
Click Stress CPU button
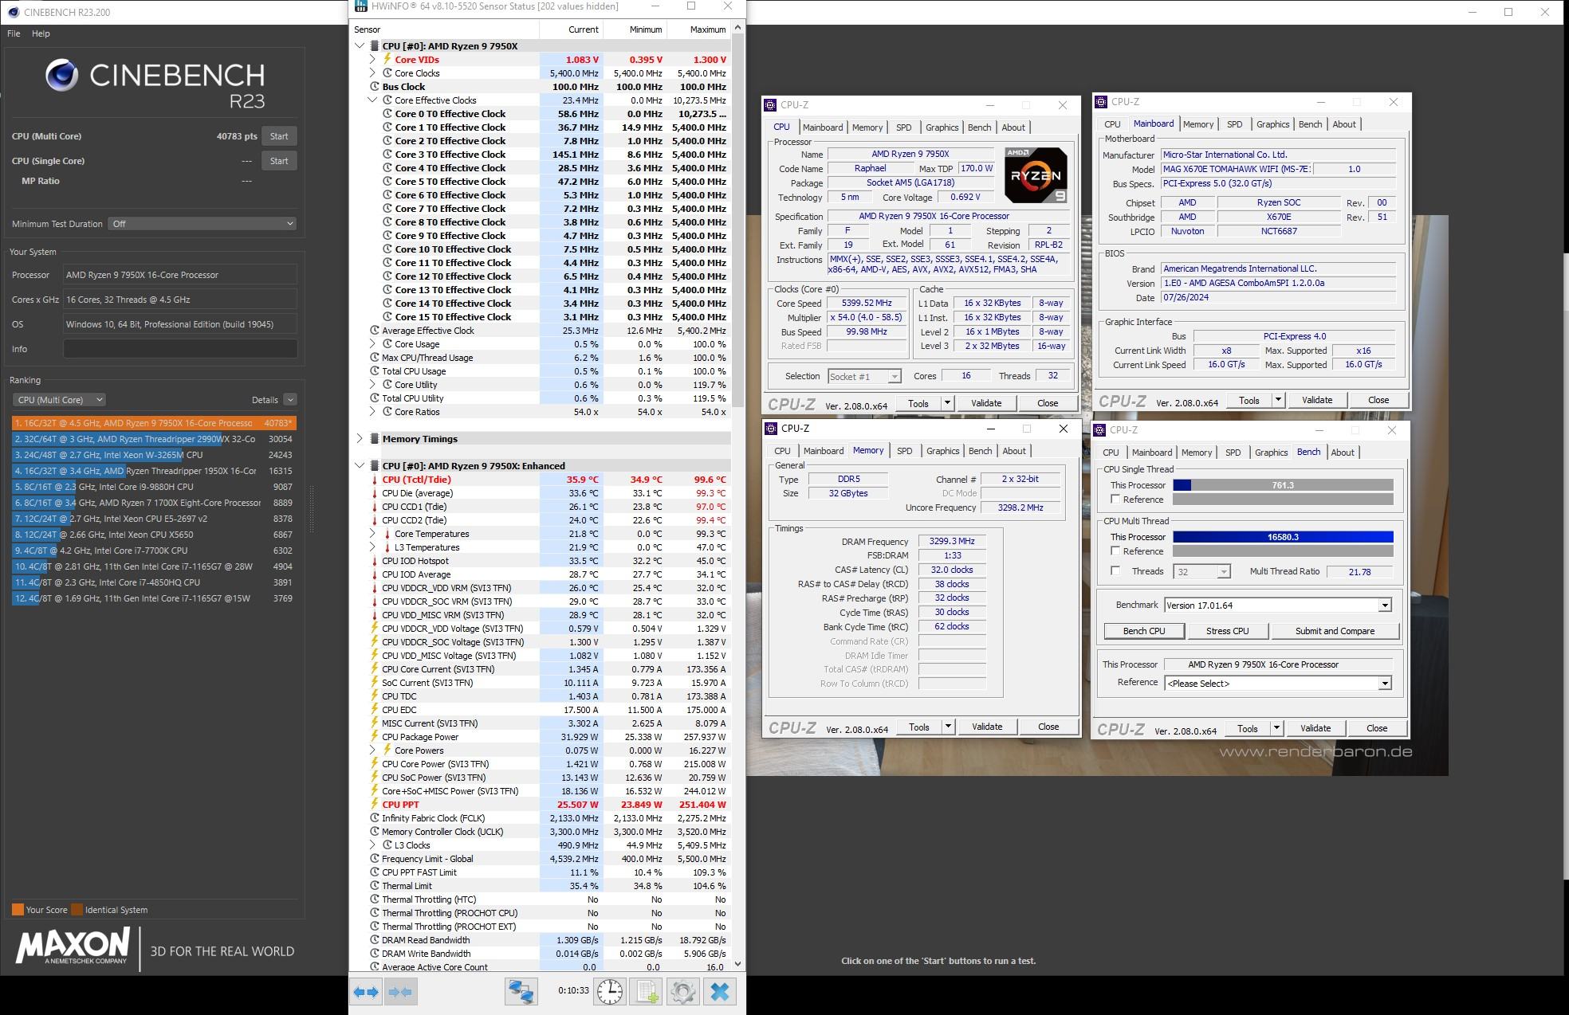pos(1227,631)
